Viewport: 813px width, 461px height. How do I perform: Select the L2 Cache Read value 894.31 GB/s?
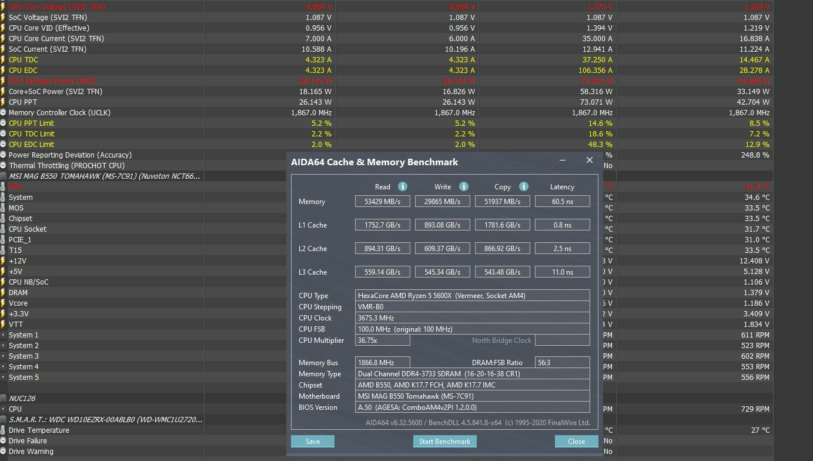[x=383, y=249]
